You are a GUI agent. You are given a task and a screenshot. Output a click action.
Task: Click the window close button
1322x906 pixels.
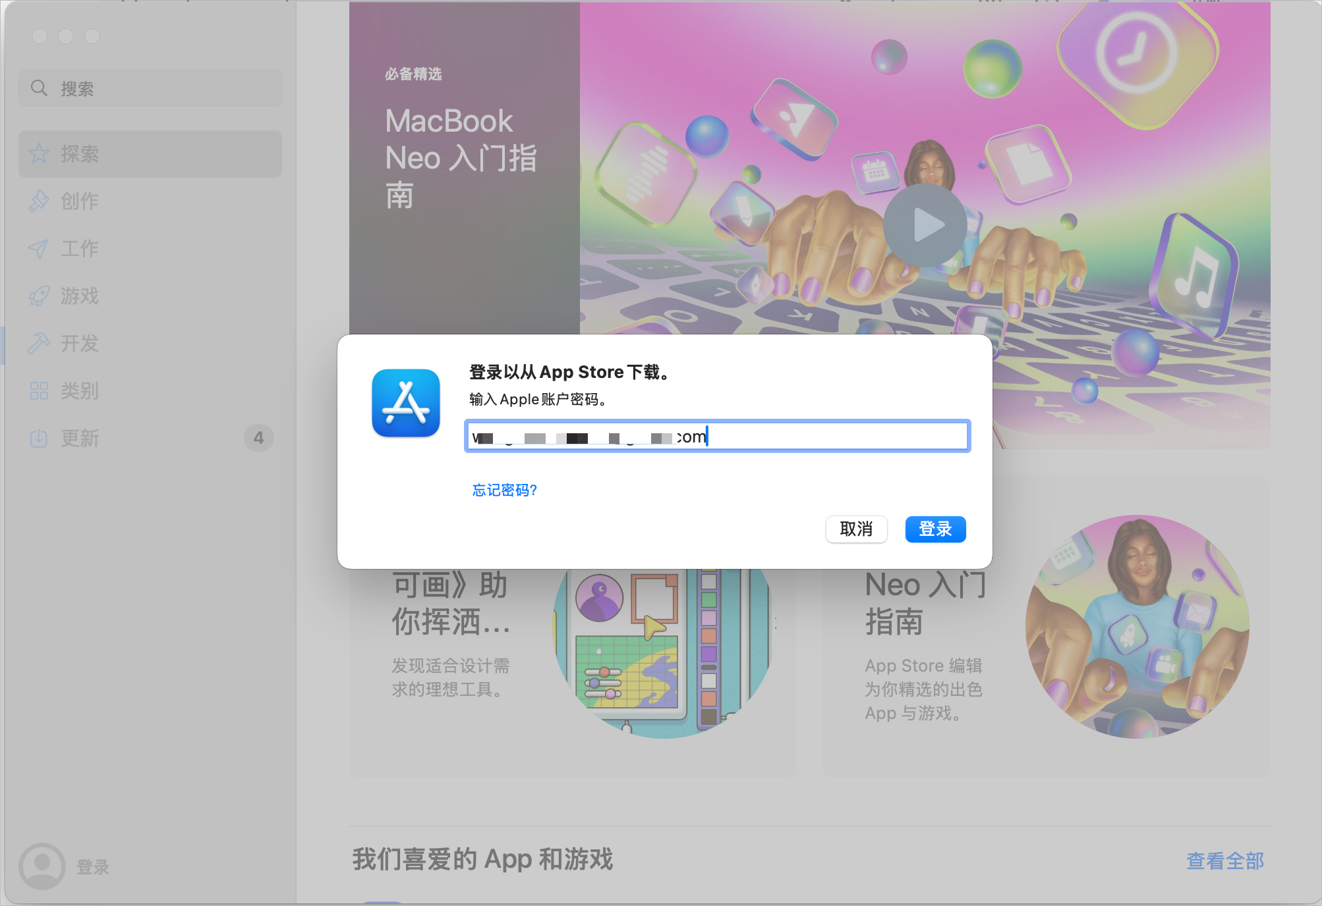click(40, 36)
